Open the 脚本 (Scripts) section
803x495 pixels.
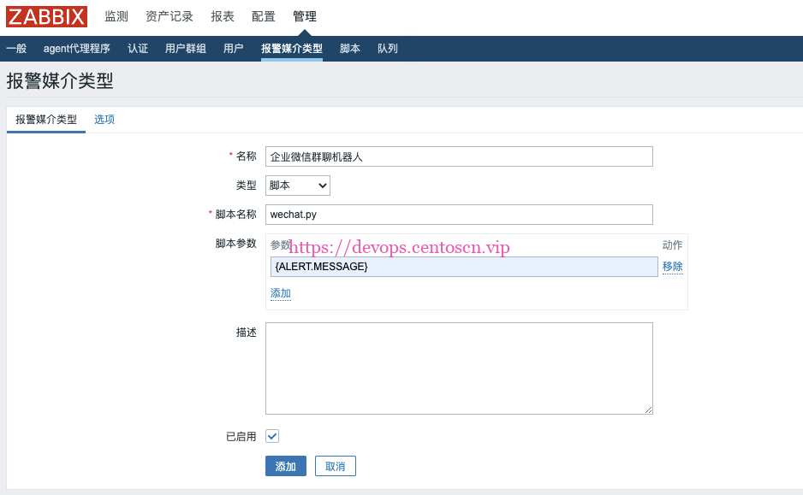pyautogui.click(x=349, y=48)
